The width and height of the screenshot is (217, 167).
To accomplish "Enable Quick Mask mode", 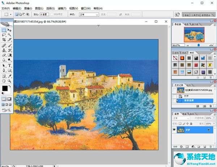I will pos(9,99).
